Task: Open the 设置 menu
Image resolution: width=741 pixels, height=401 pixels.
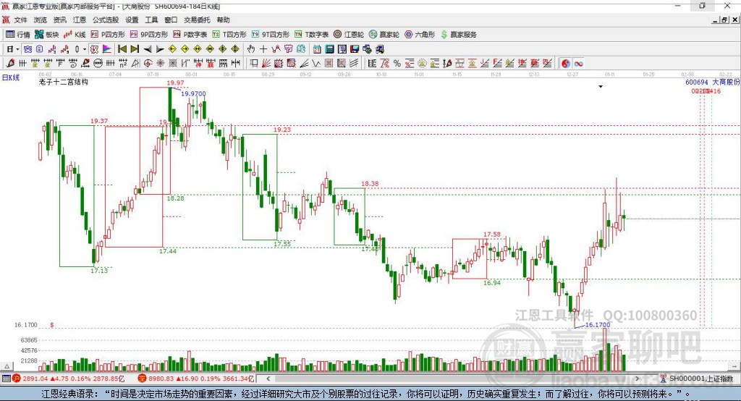Action: click(132, 20)
